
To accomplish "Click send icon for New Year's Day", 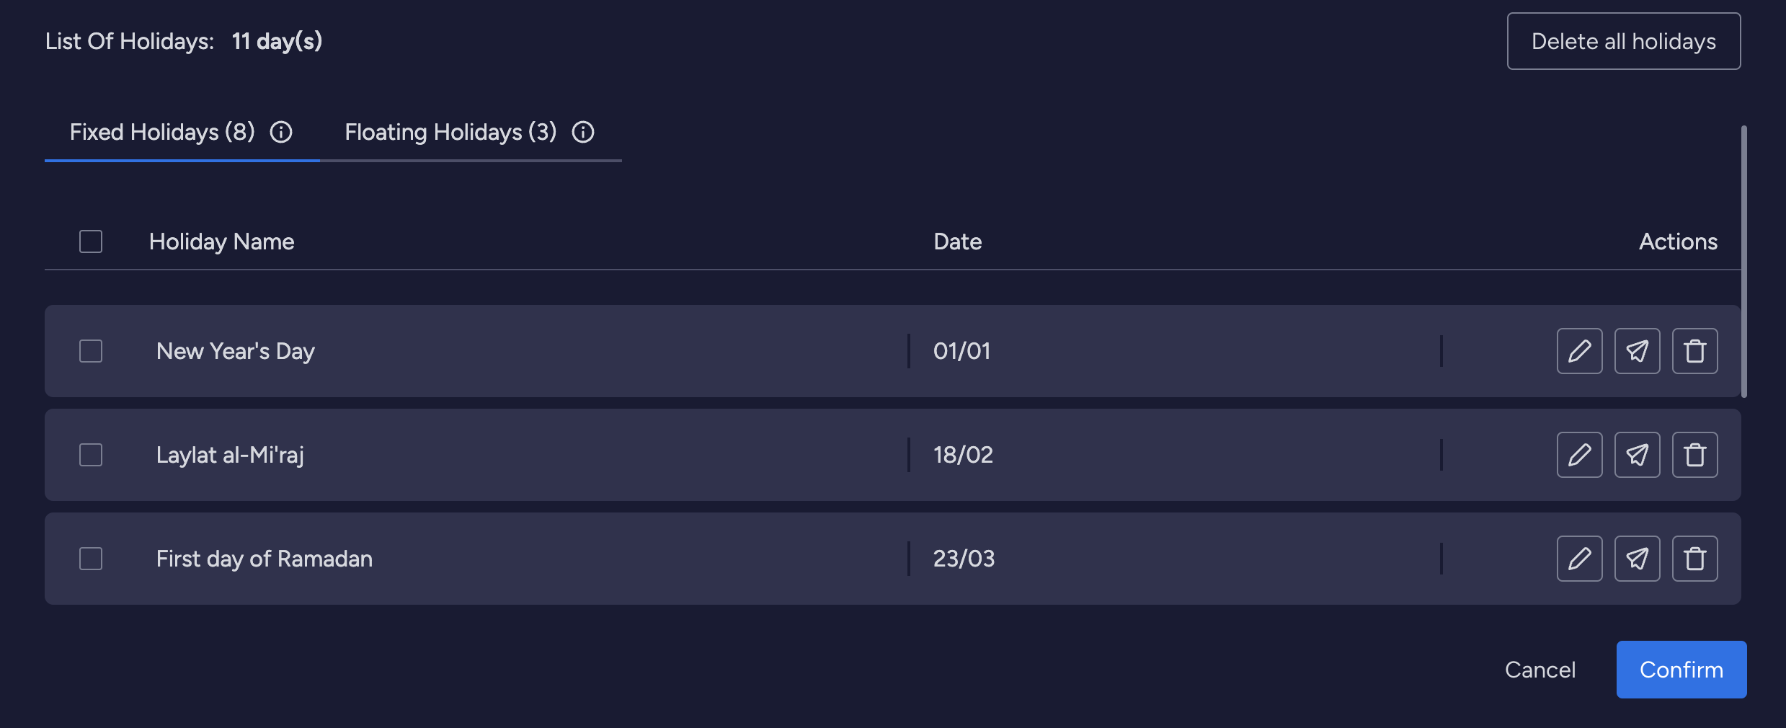I will [x=1637, y=351].
